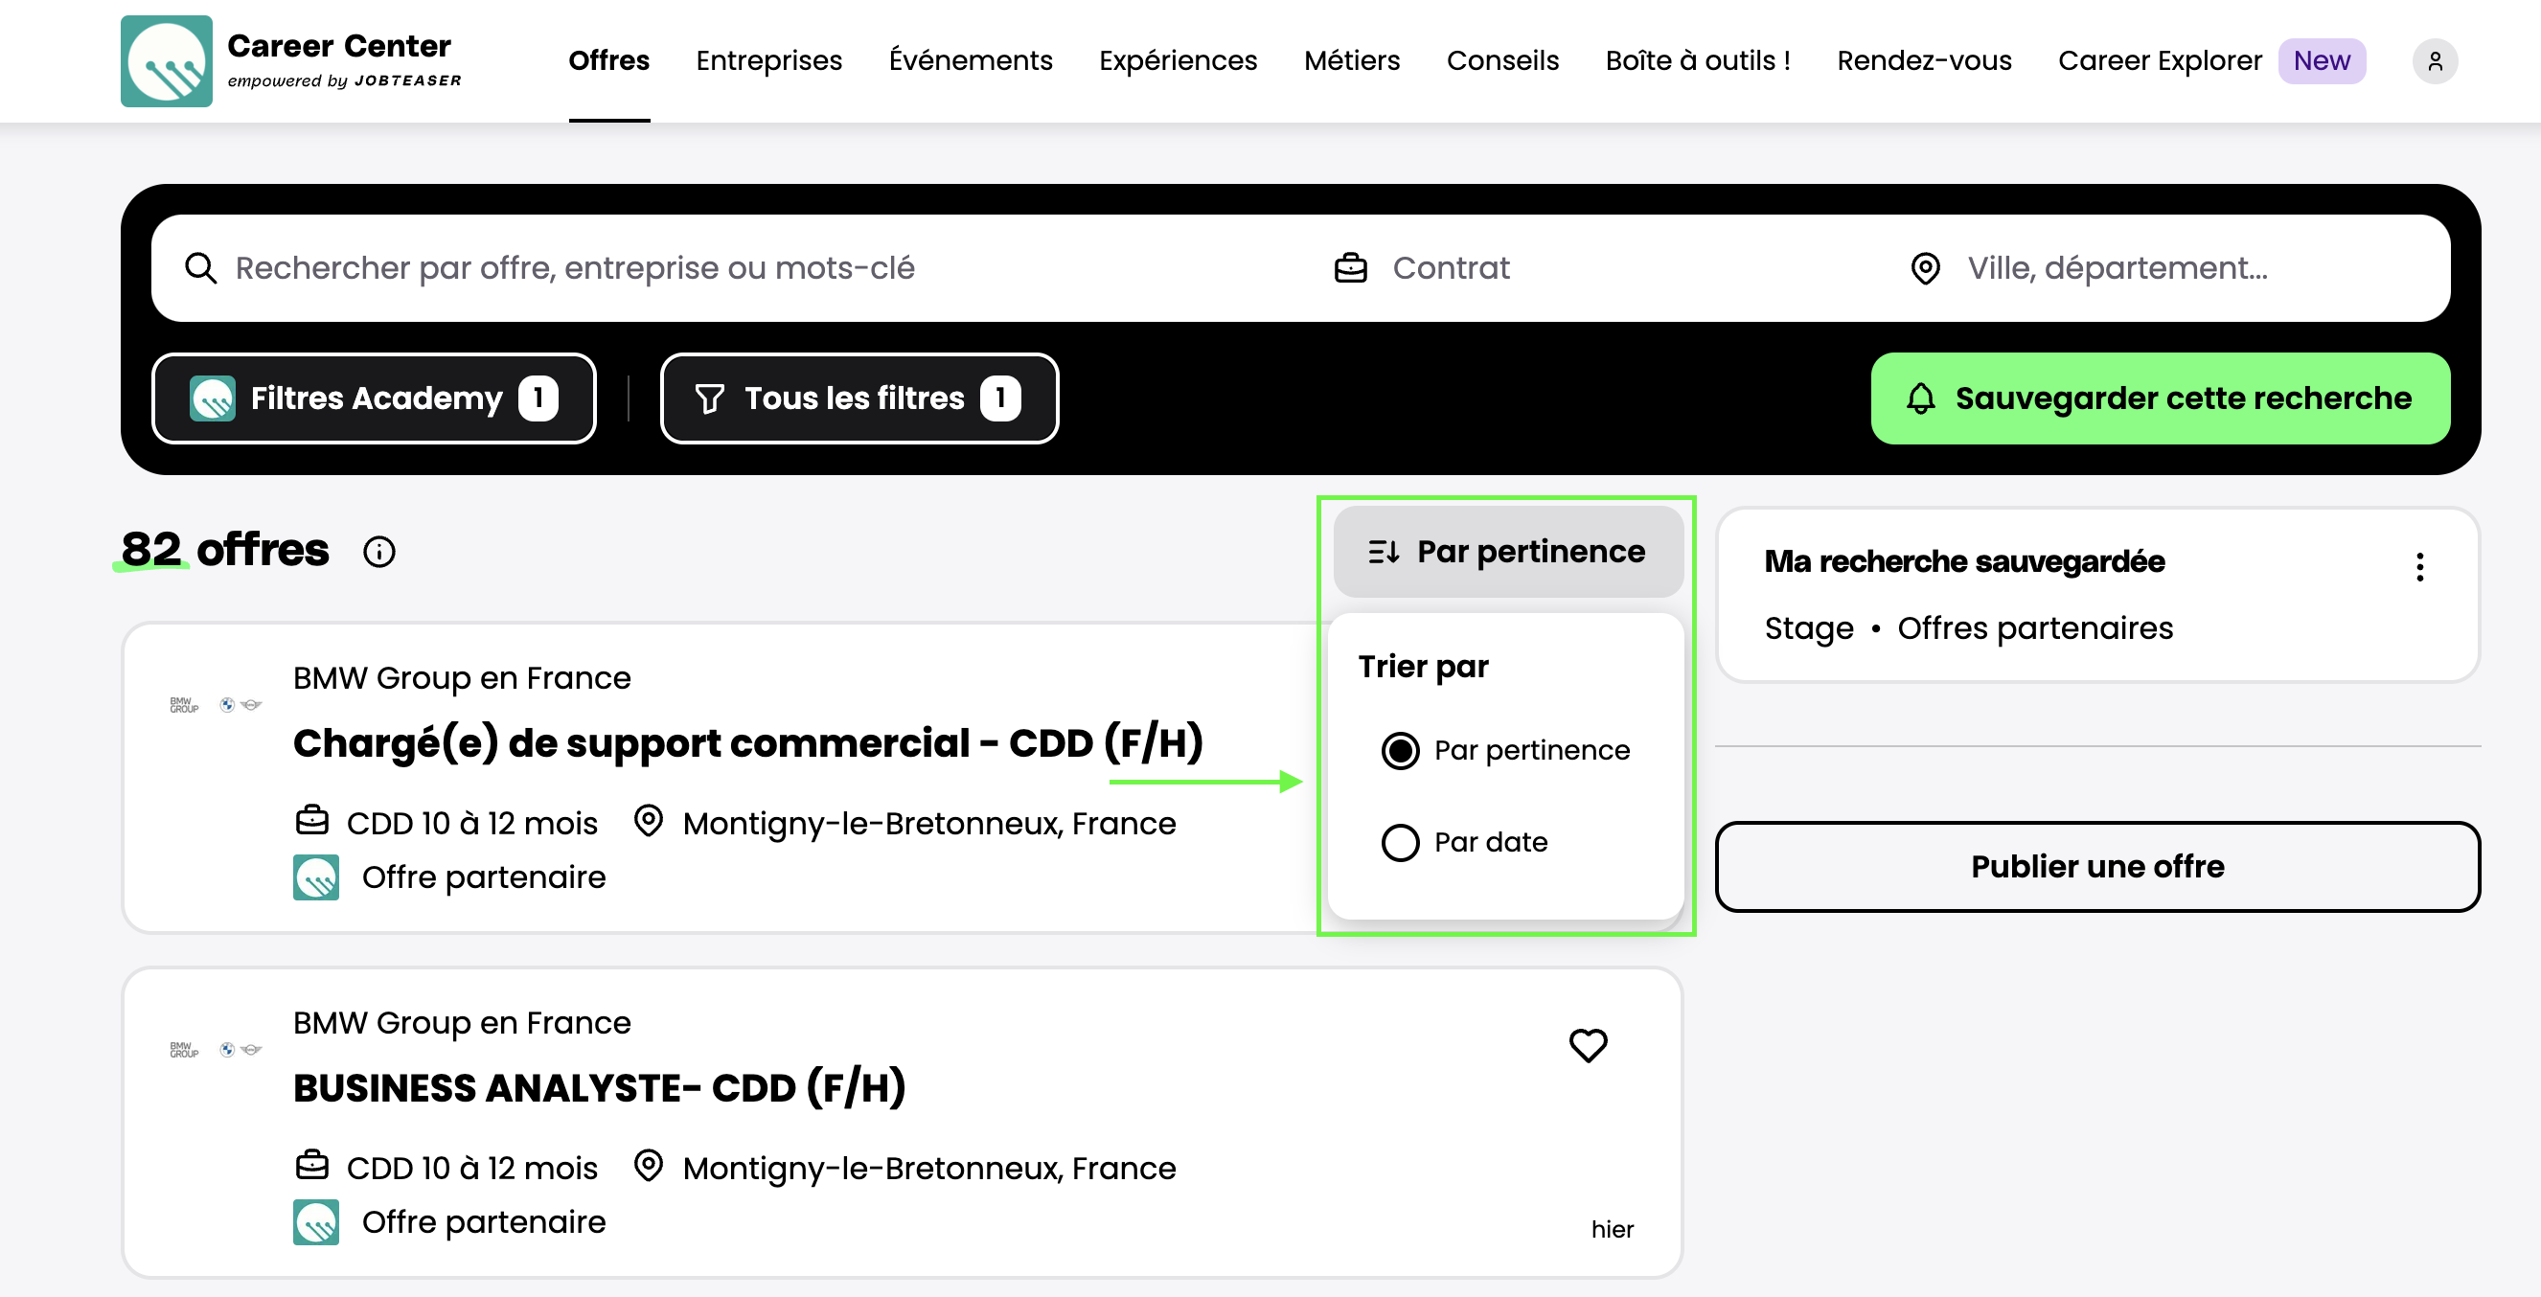Open the user profile avatar icon
The width and height of the screenshot is (2541, 1297).
pos(2434,61)
